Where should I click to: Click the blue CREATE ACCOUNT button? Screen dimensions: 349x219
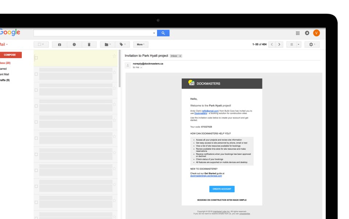pos(222,189)
